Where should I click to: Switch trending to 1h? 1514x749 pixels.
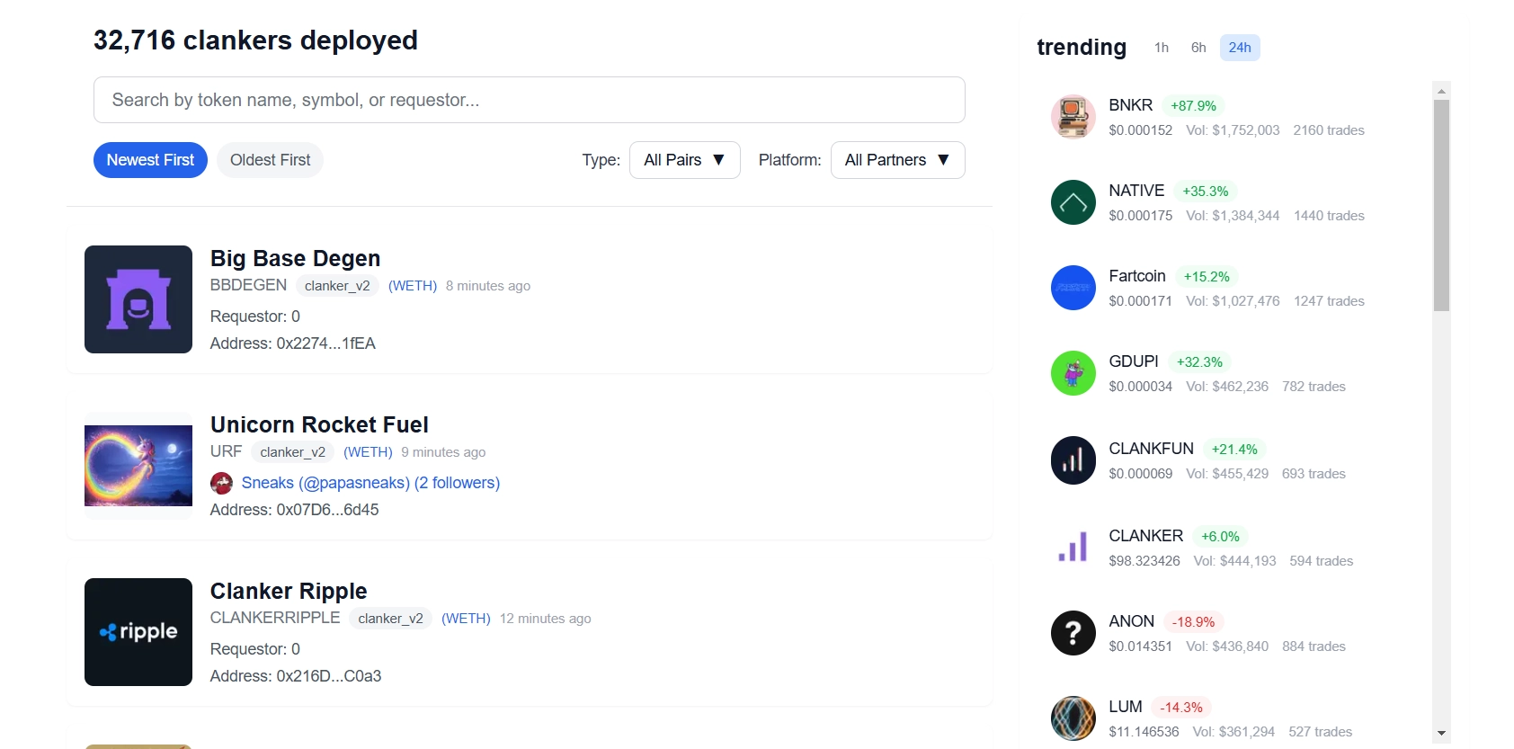click(x=1162, y=48)
